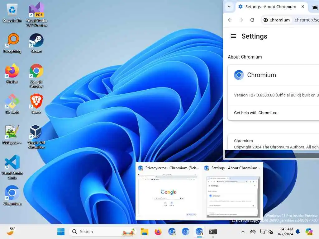Select the Steam desktop shortcut
319x239 pixels.
click(x=36, y=43)
